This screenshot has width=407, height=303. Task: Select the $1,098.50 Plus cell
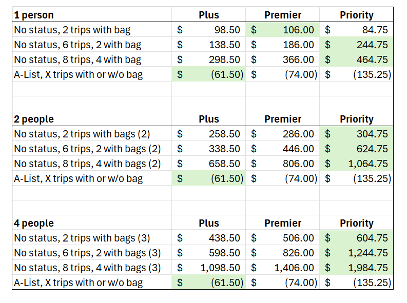pyautogui.click(x=209, y=268)
